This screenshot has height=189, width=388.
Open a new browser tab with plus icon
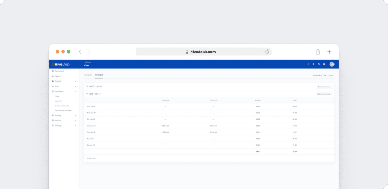point(329,52)
